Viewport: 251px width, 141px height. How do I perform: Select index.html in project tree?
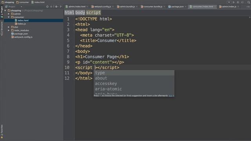[22, 20]
